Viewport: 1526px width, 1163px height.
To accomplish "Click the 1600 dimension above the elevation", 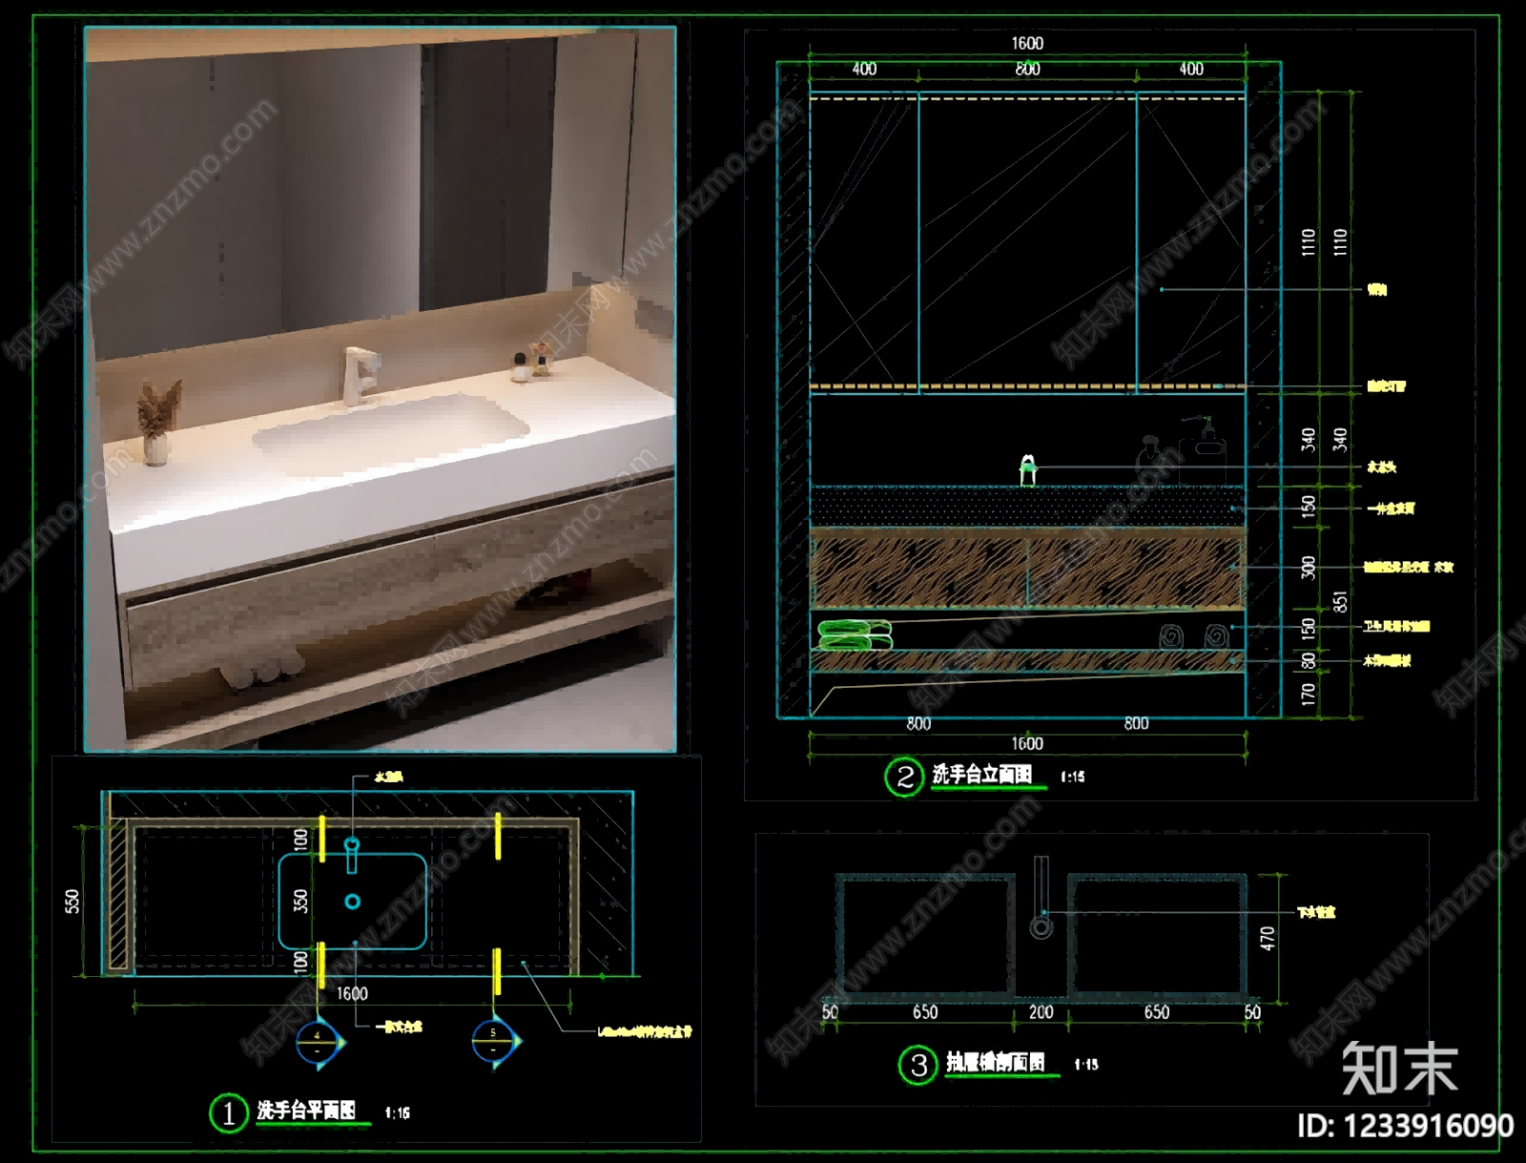I will [x=1027, y=43].
